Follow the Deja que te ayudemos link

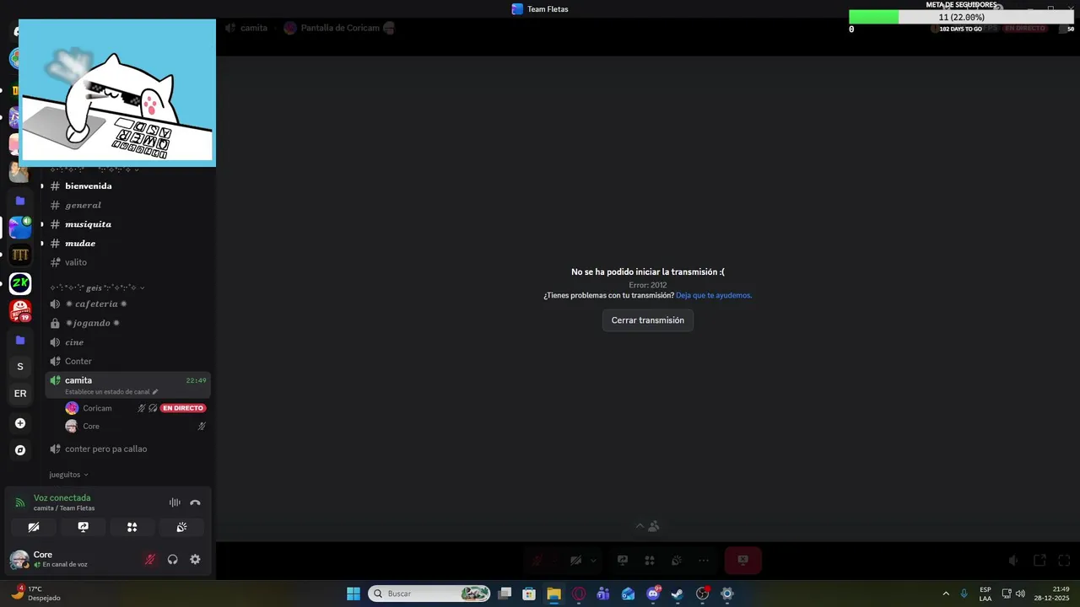(714, 295)
